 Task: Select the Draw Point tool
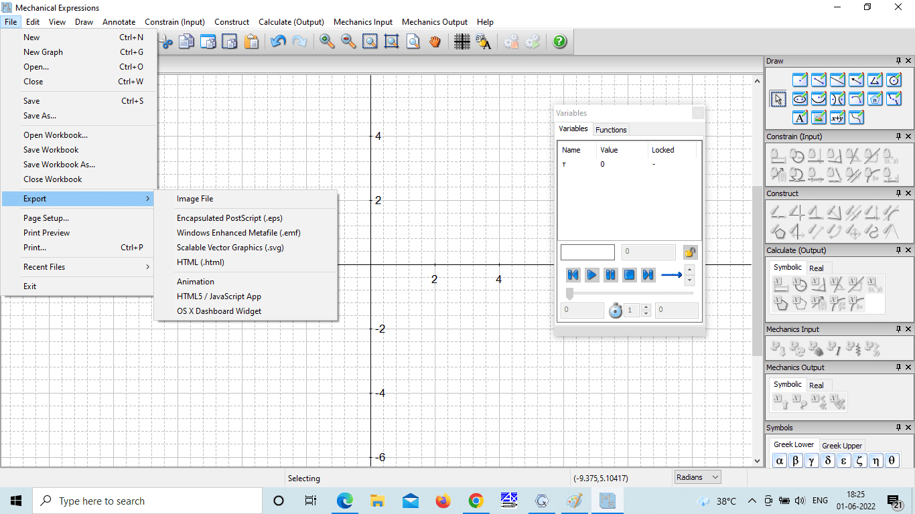point(800,80)
